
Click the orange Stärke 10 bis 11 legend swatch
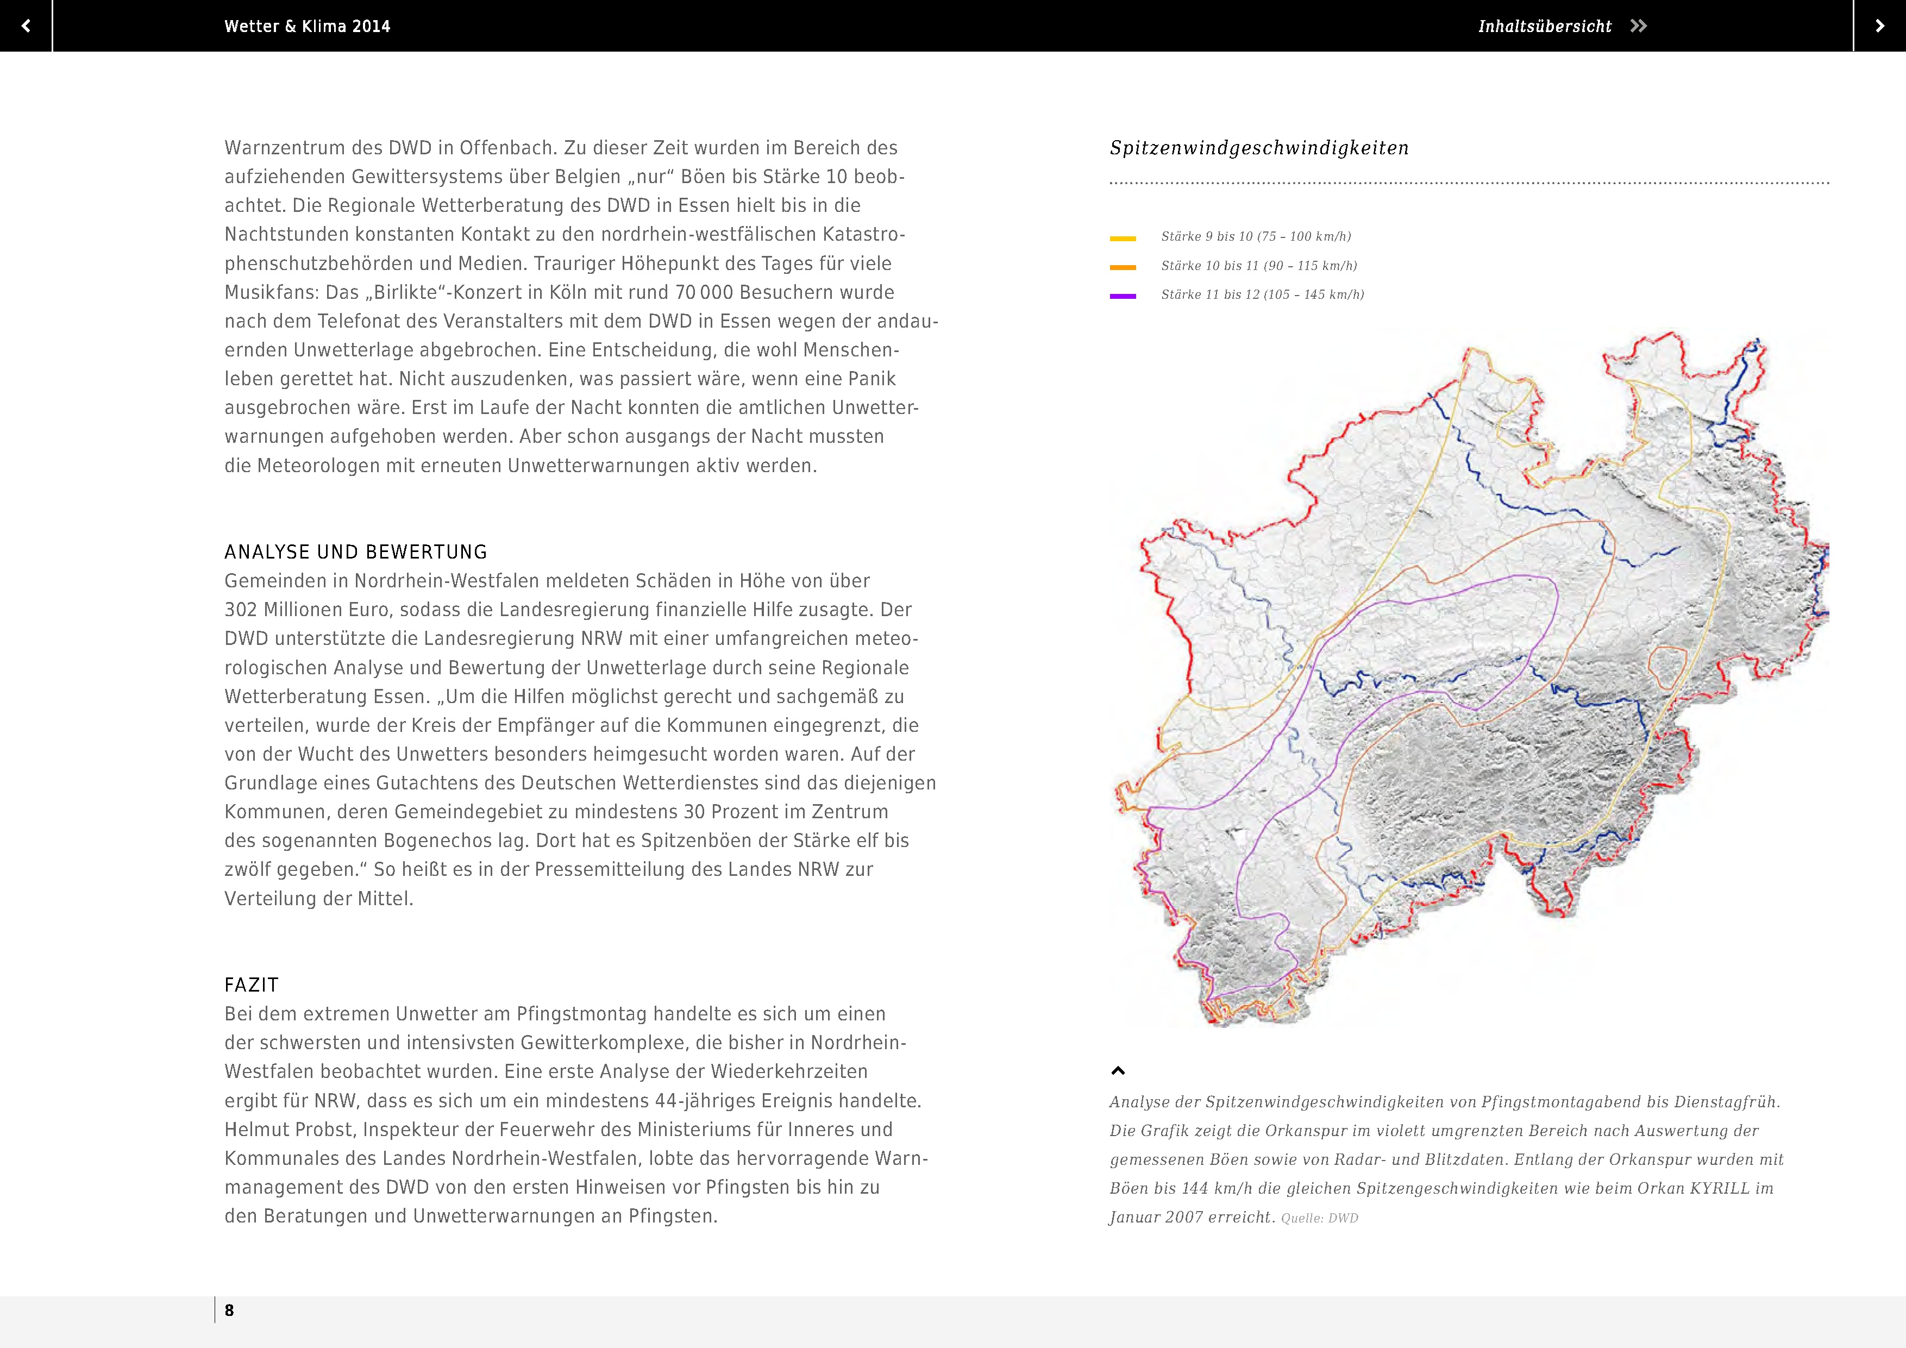point(1123,267)
